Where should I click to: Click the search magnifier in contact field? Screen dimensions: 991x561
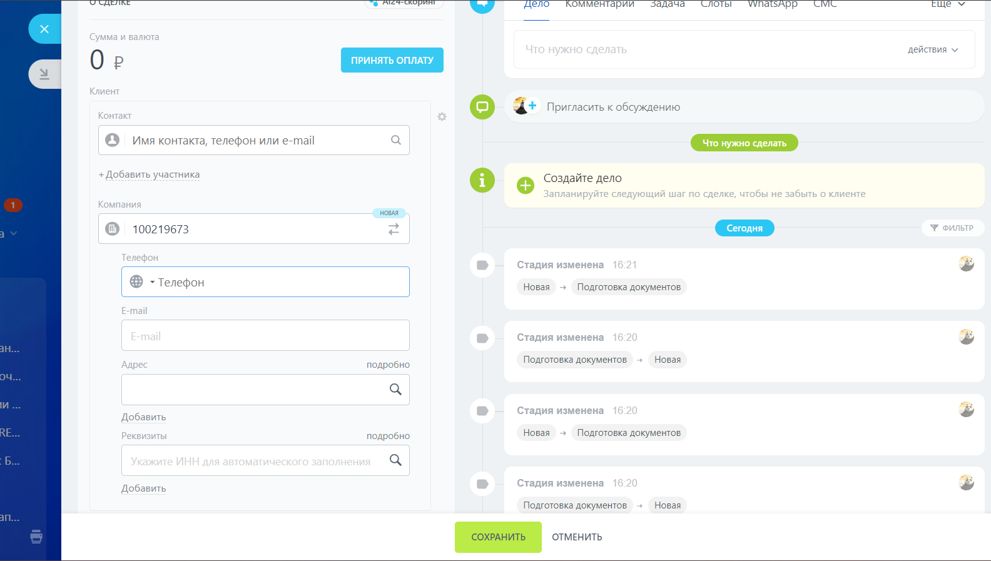[395, 140]
